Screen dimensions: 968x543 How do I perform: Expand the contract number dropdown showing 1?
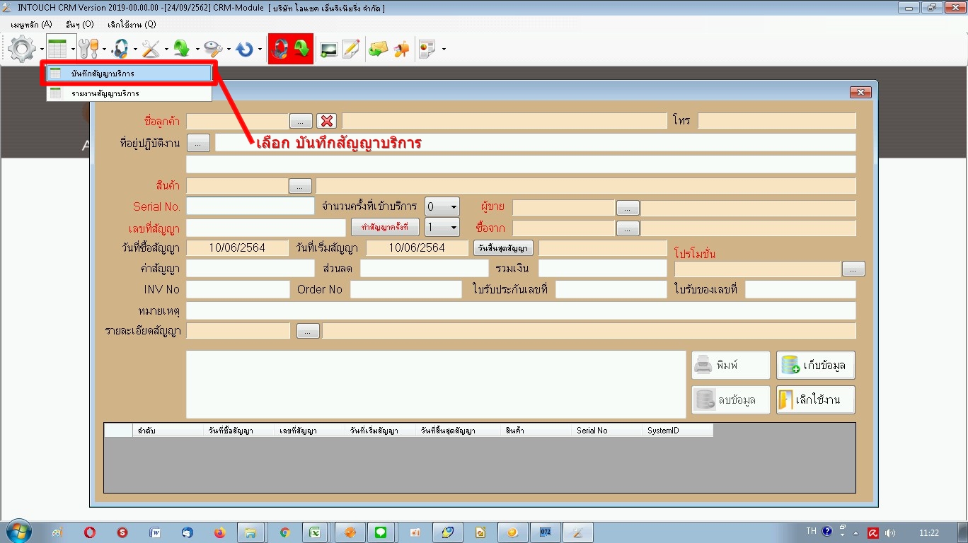pos(453,228)
